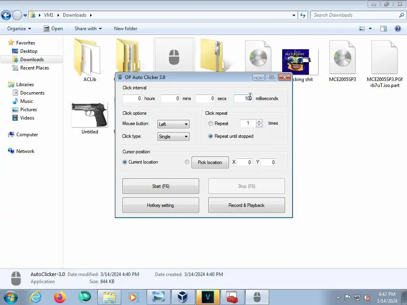Screen dimensions: 407x305
Task: Open the Documents library
Action: point(32,93)
